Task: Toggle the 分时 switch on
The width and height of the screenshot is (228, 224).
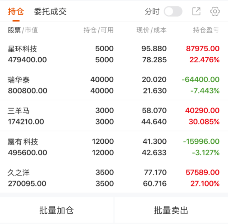Action: coord(173,11)
